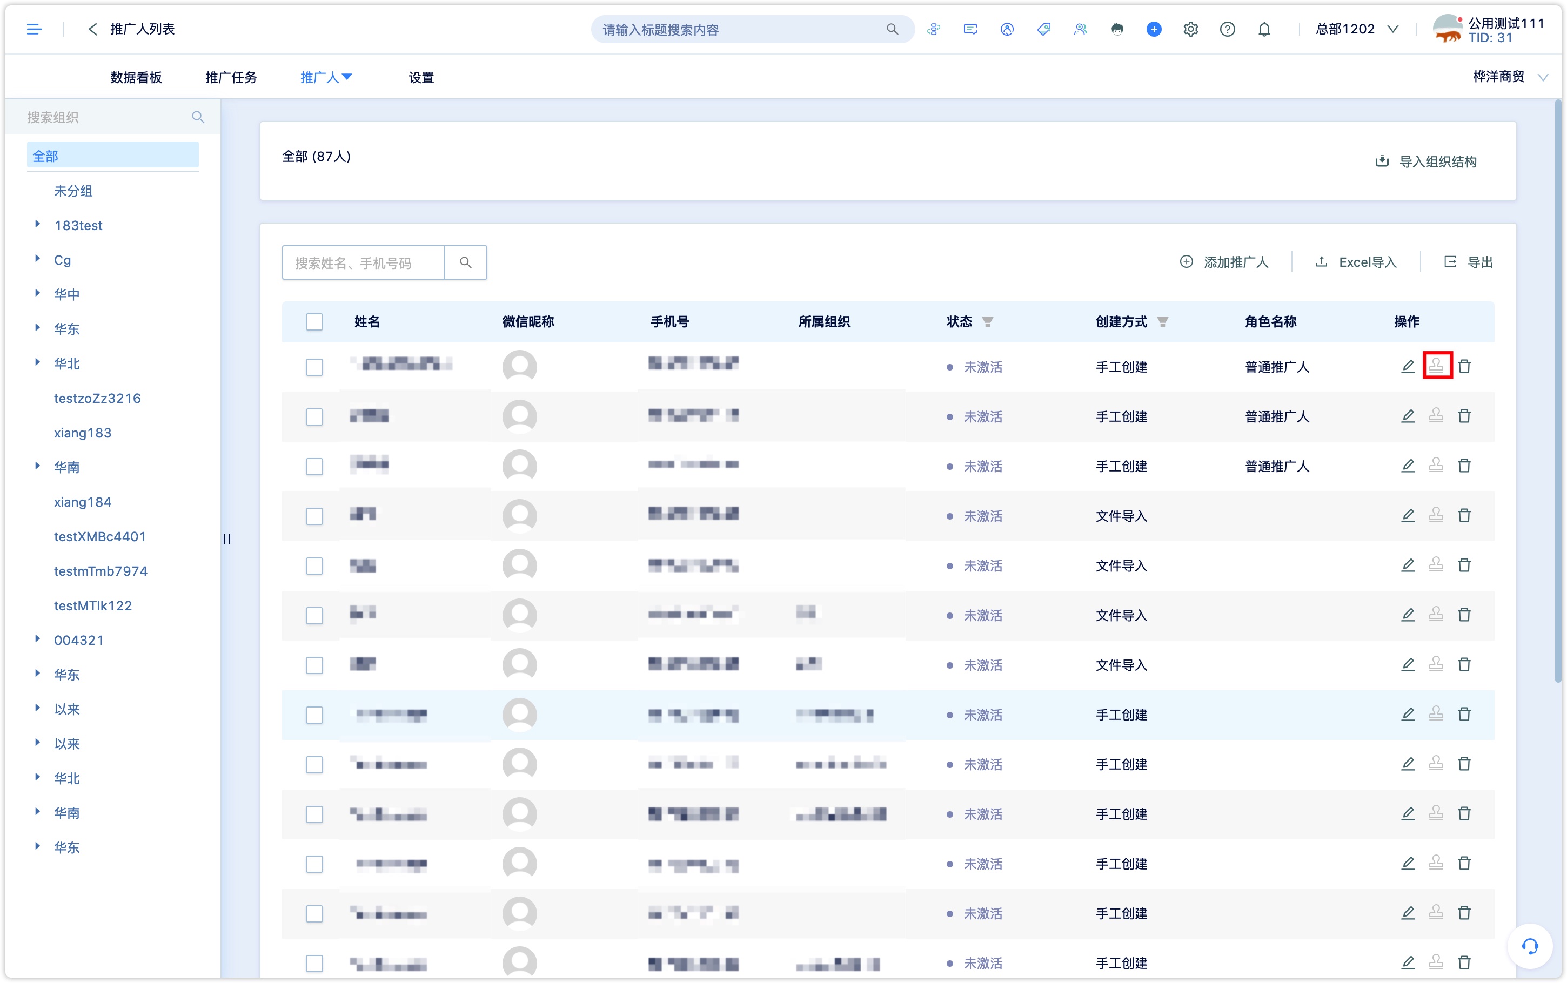Tick checkbox of the second 文件导入 row
This screenshot has width=1567, height=983.
314,565
